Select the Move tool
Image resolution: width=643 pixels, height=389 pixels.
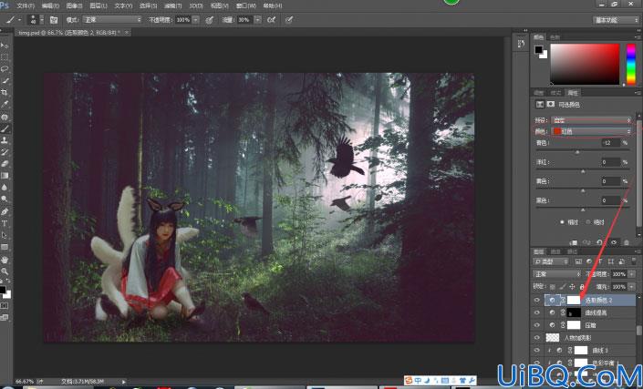[x=5, y=45]
